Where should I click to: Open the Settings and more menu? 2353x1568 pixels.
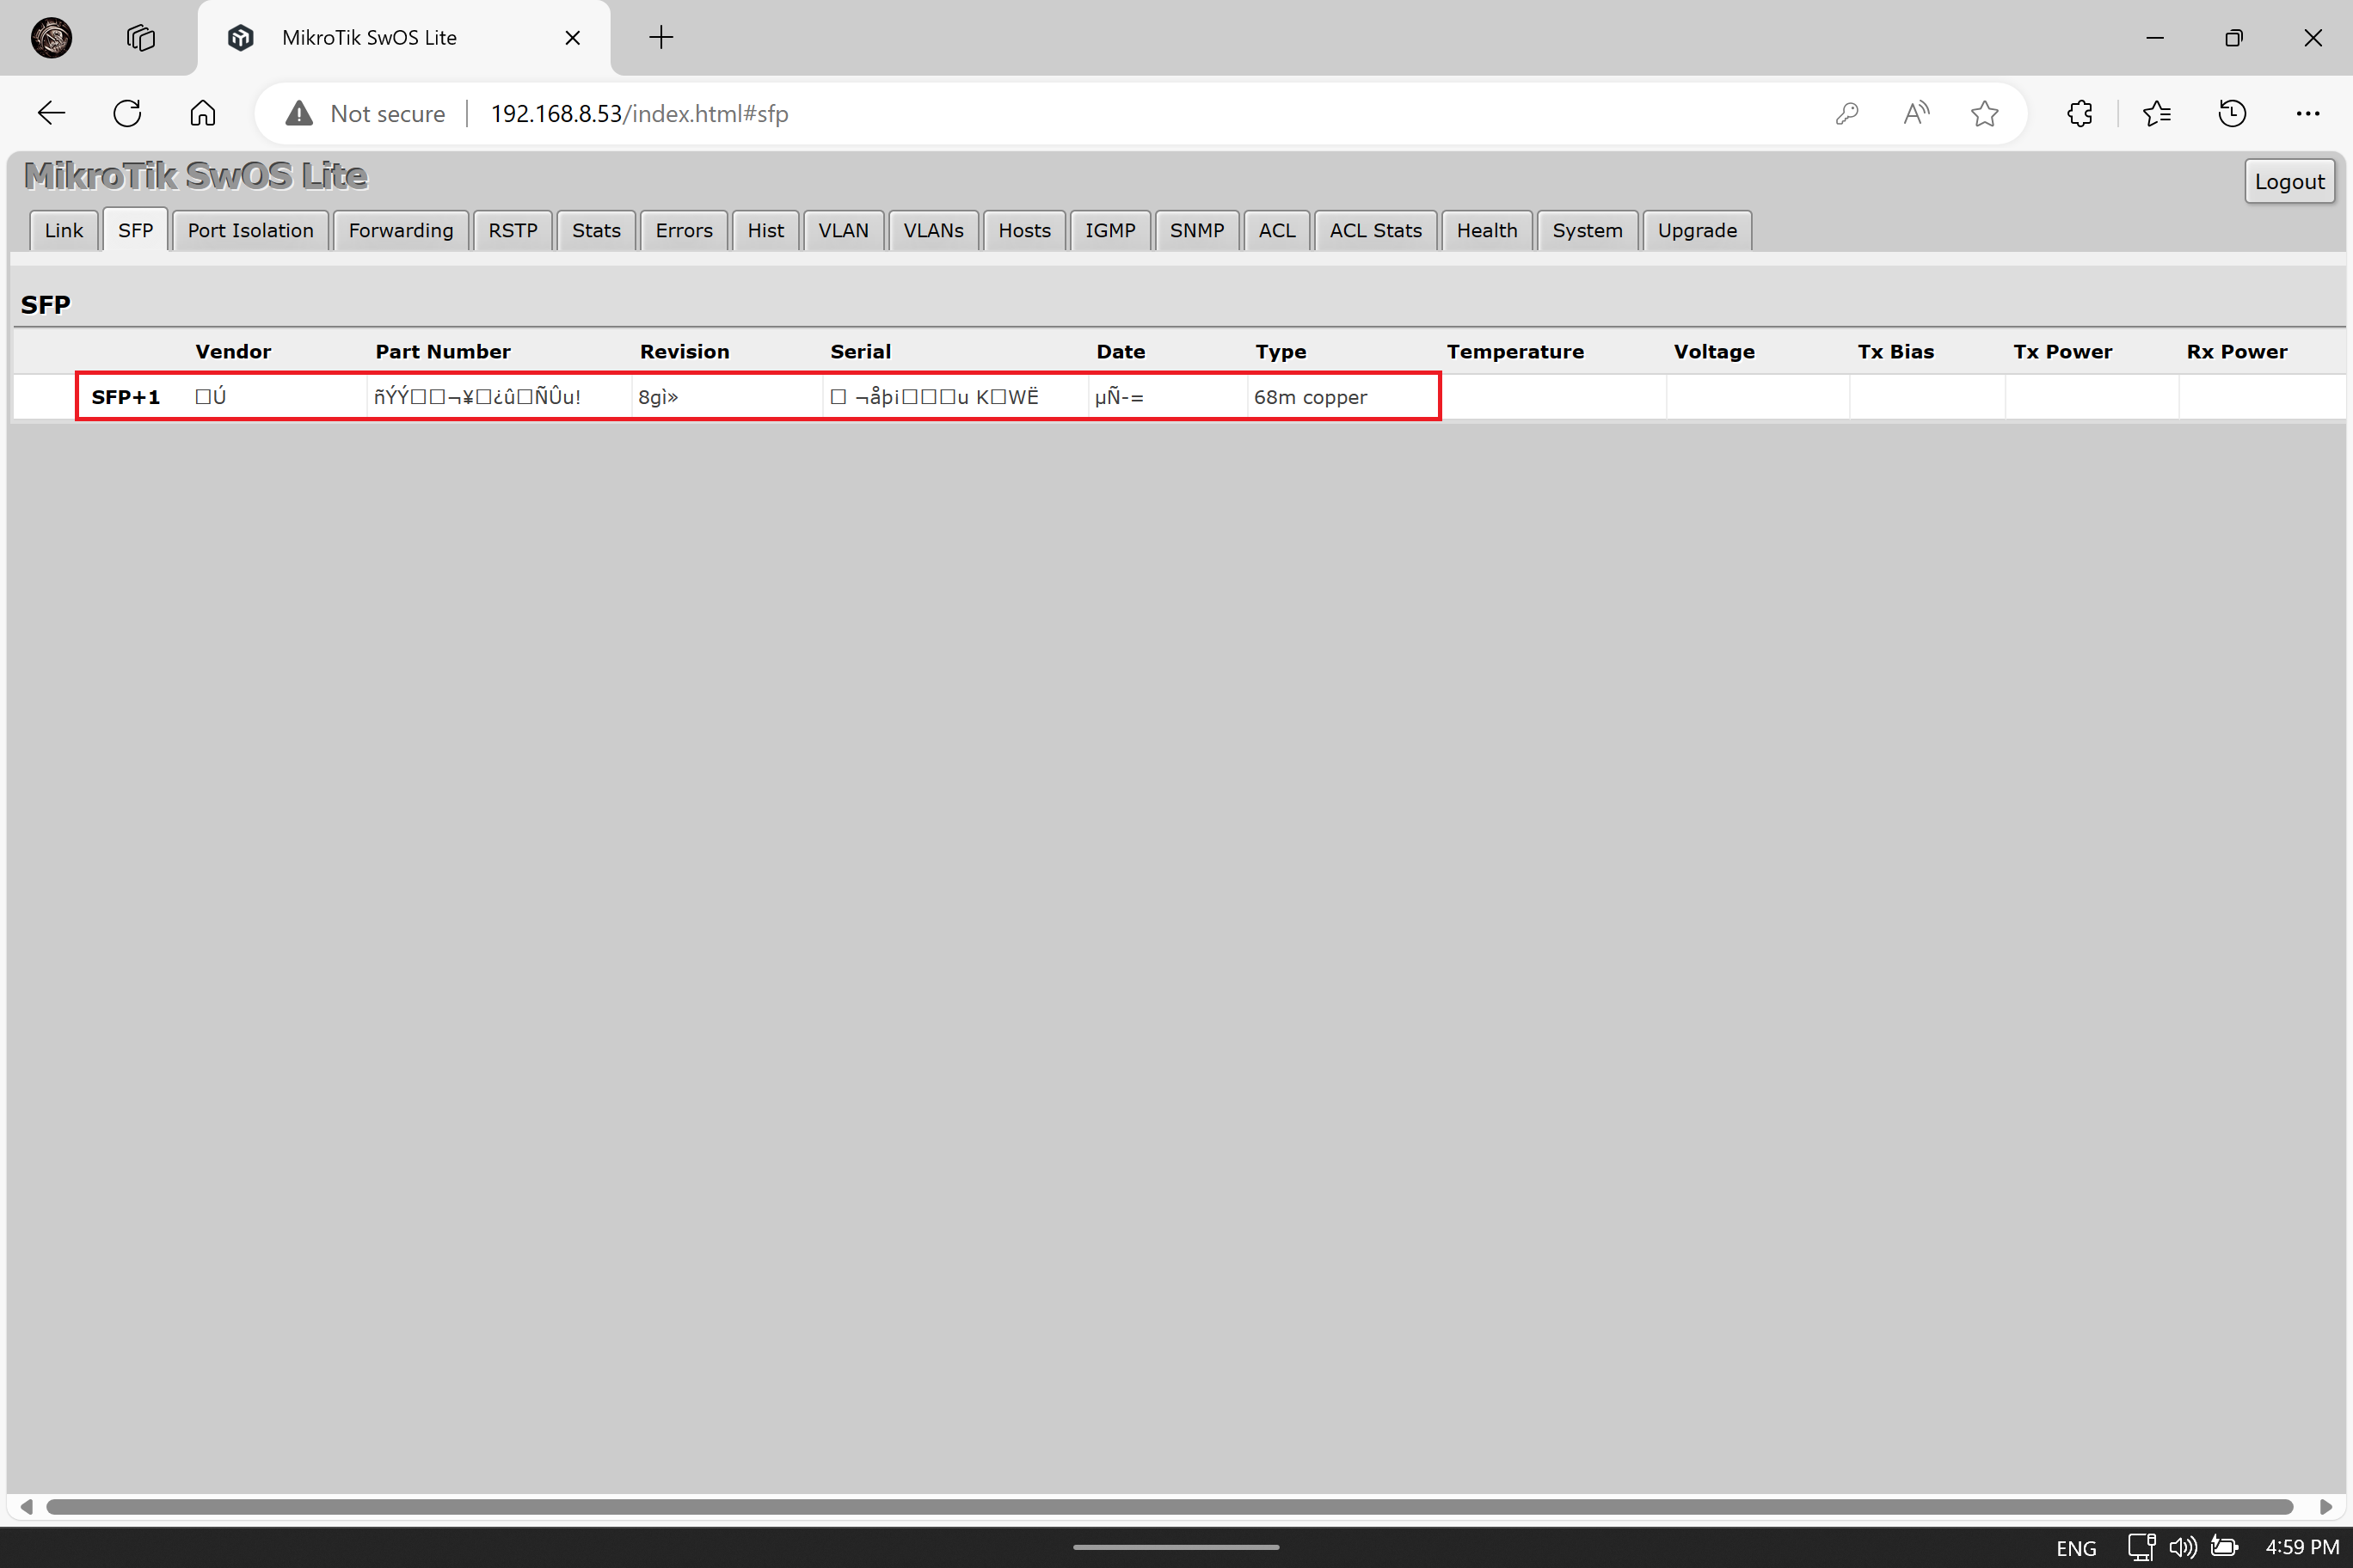pyautogui.click(x=2308, y=114)
